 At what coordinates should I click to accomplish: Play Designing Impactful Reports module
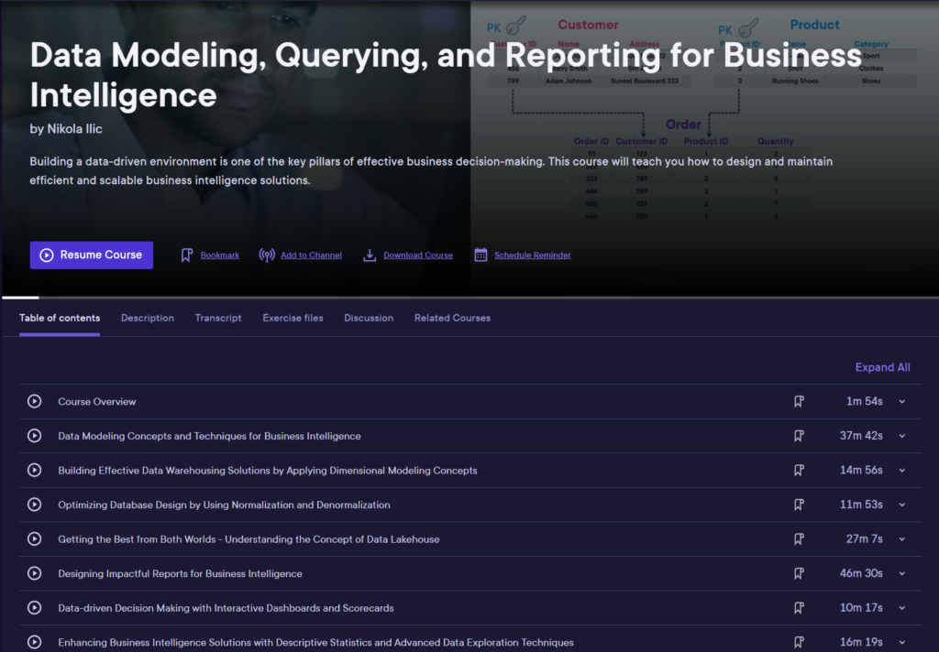(34, 573)
